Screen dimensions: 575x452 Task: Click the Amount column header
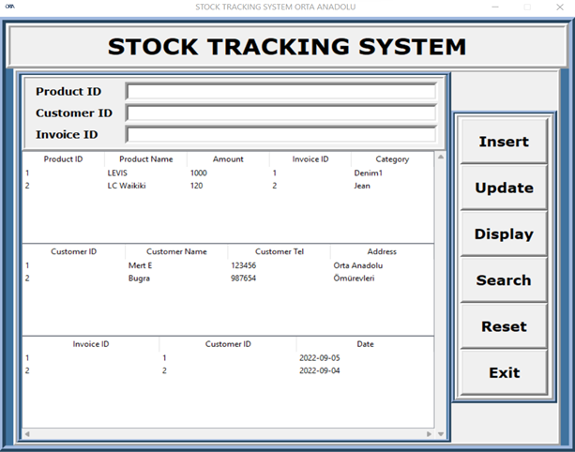click(x=228, y=159)
